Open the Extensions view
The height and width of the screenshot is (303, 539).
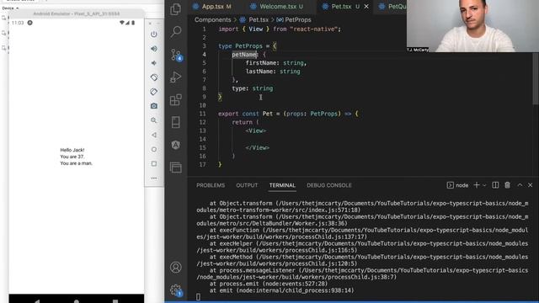click(176, 100)
